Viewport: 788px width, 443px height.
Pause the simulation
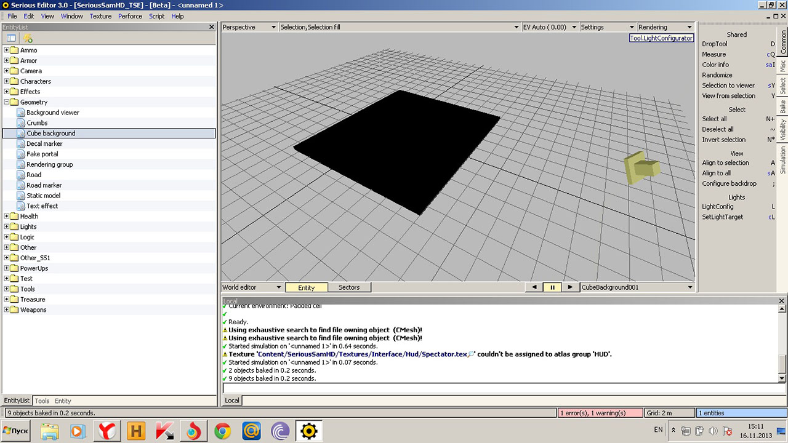coord(552,287)
